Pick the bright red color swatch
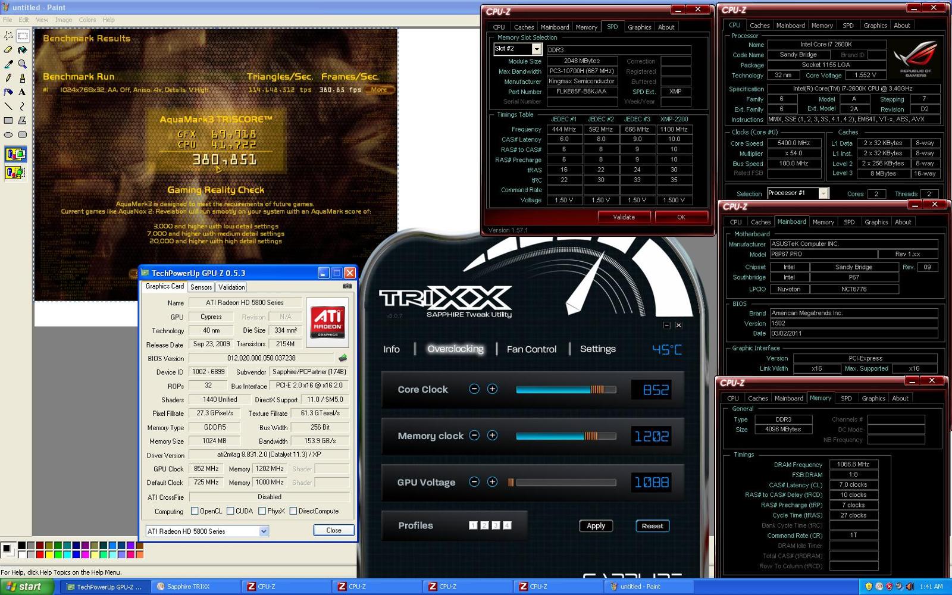The image size is (952, 595). click(x=40, y=555)
